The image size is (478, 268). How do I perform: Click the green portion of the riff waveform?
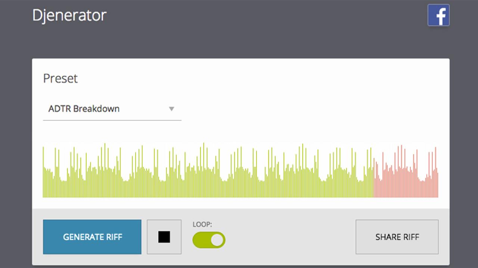coord(208,170)
